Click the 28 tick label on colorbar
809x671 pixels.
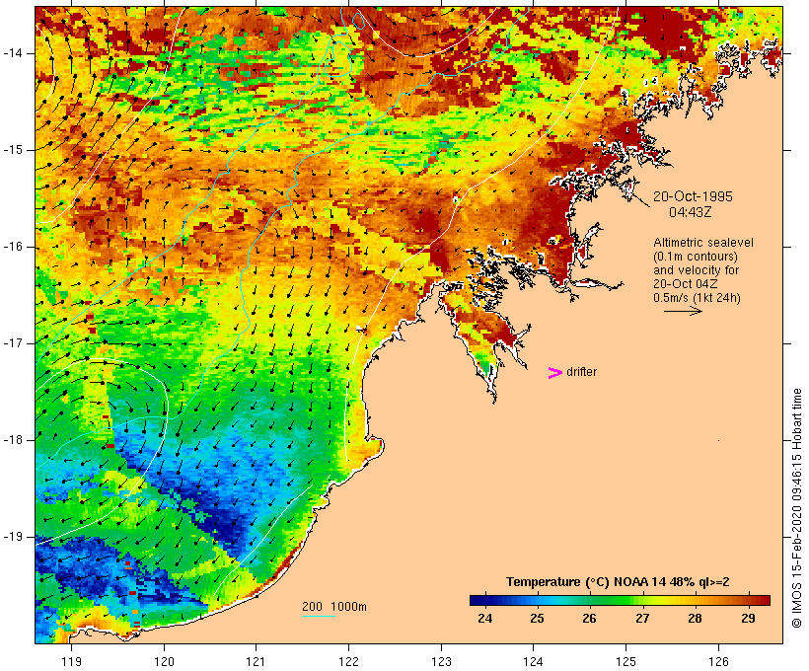[695, 619]
